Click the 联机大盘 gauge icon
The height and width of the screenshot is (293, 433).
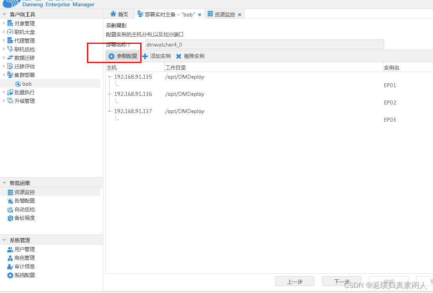pyautogui.click(x=10, y=32)
